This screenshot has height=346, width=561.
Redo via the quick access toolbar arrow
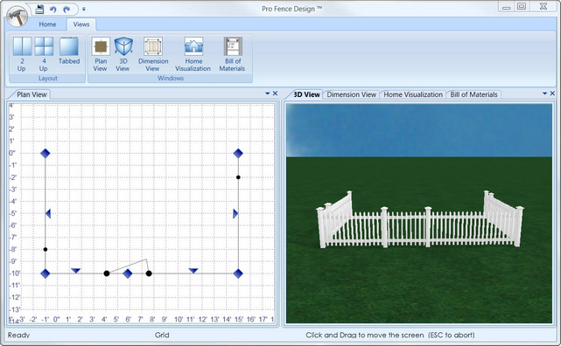(x=67, y=10)
